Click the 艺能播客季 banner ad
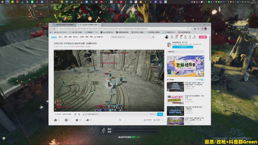258x145 pixels. point(185,66)
